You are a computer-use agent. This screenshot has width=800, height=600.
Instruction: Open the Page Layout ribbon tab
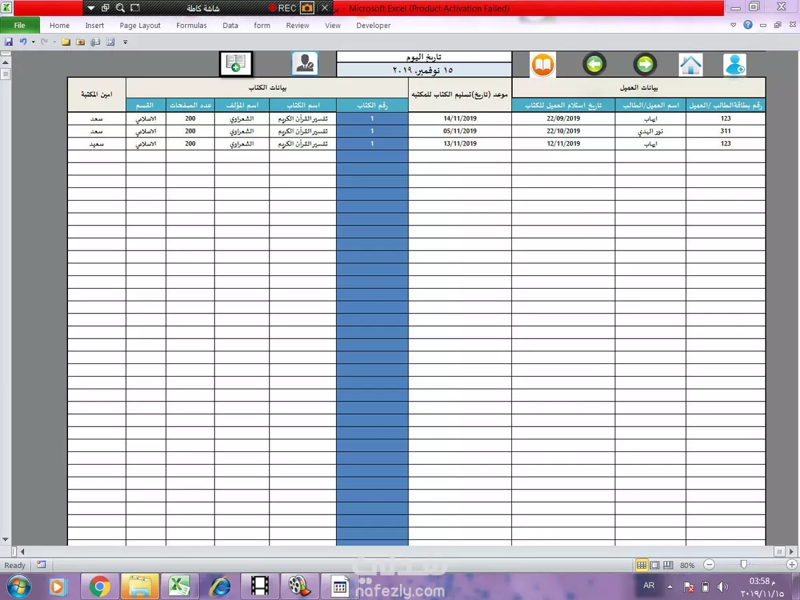[140, 25]
